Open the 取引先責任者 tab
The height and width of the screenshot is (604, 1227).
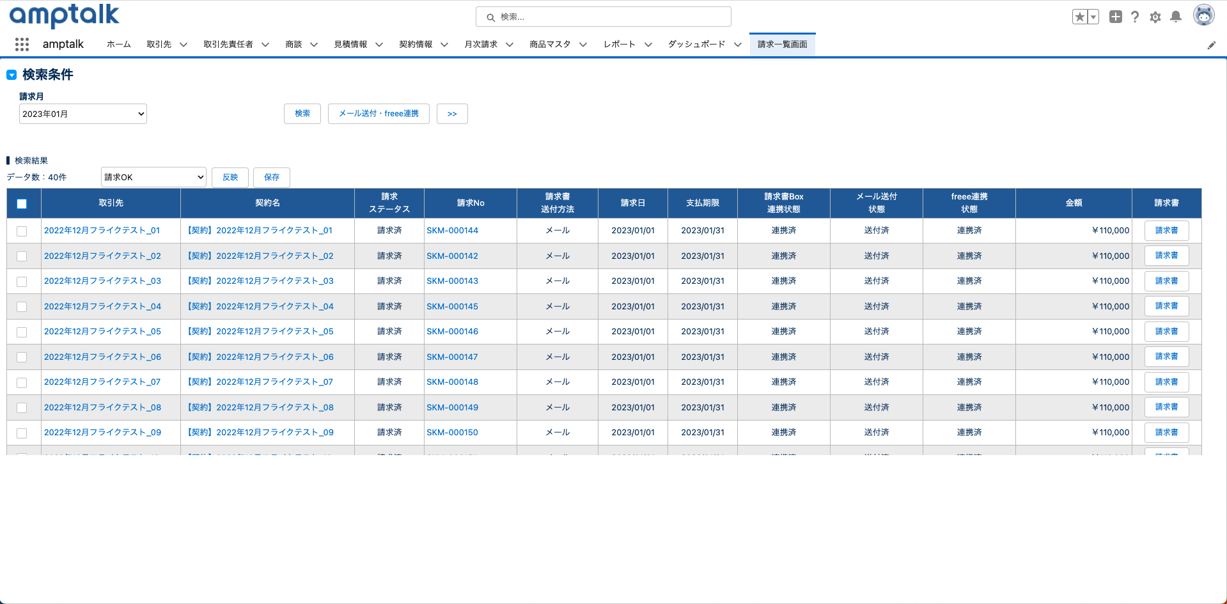(x=228, y=44)
